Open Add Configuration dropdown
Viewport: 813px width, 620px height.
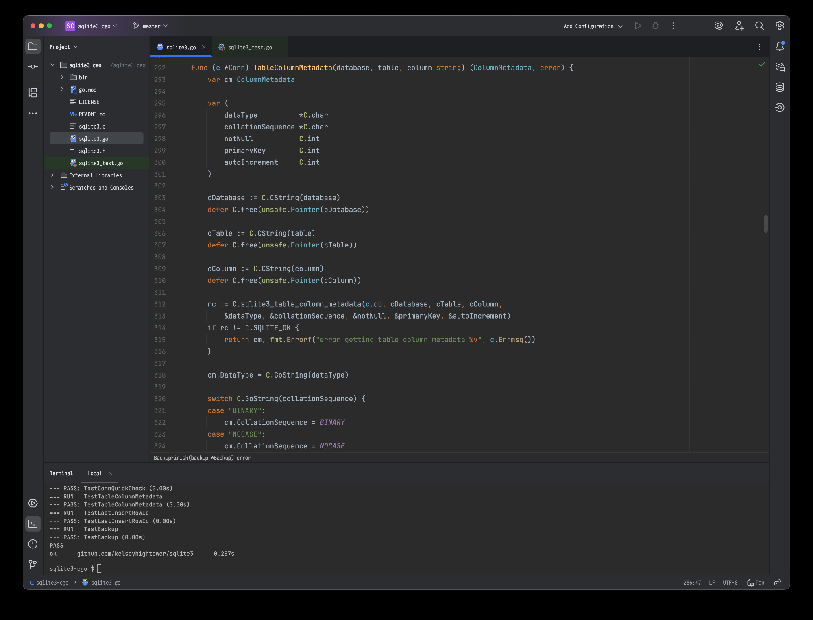click(593, 26)
